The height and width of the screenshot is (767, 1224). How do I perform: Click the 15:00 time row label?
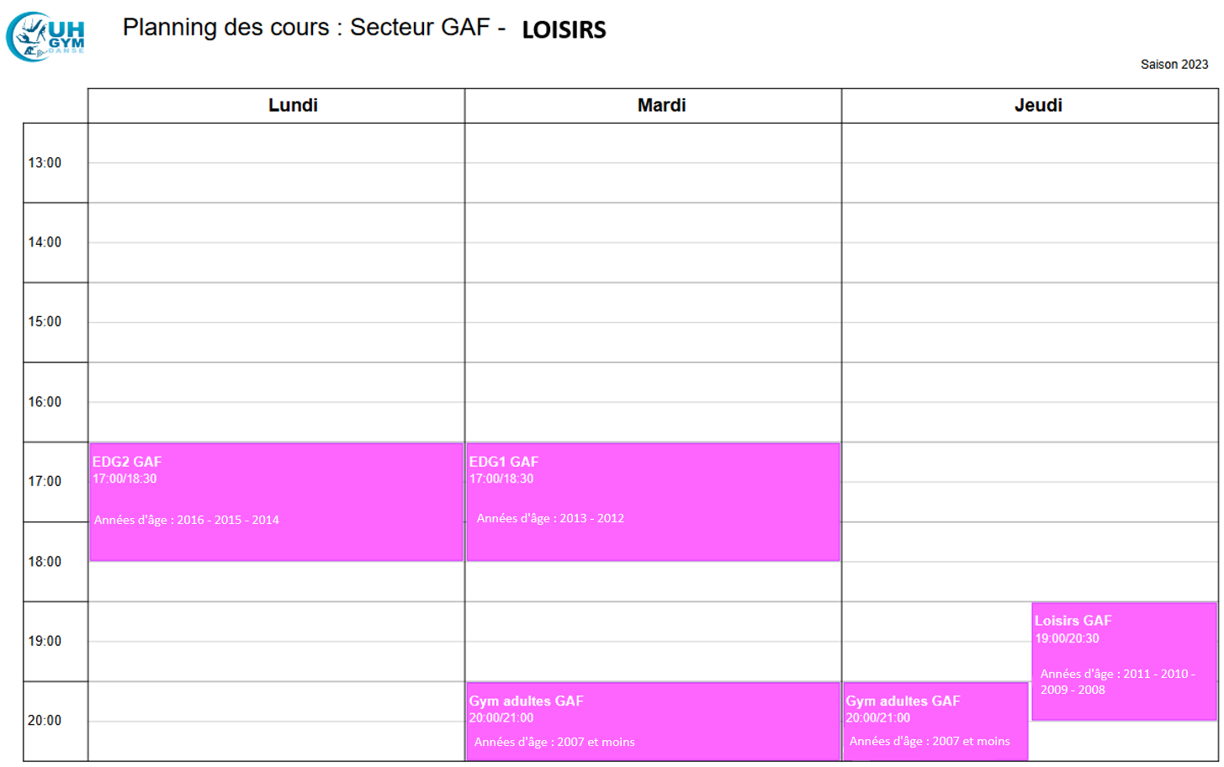(x=45, y=321)
